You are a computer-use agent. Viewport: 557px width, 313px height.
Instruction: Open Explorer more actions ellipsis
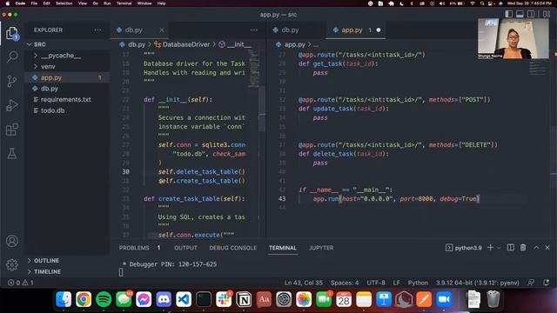[97, 30]
